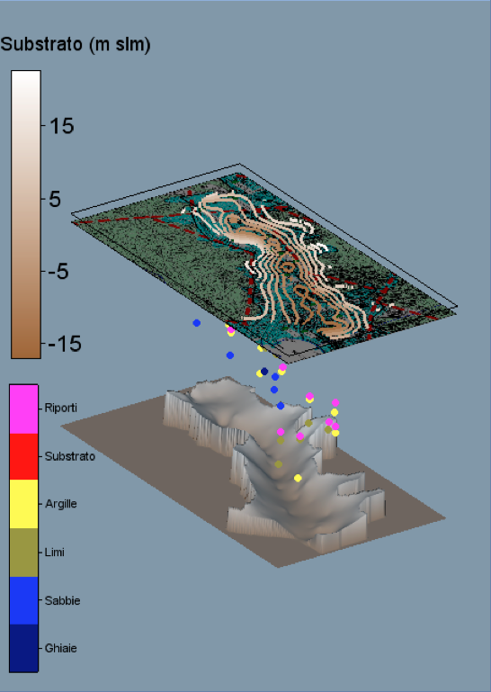The width and height of the screenshot is (491, 692).
Task: Click the 5 tick label on color scale
Action: click(x=55, y=199)
